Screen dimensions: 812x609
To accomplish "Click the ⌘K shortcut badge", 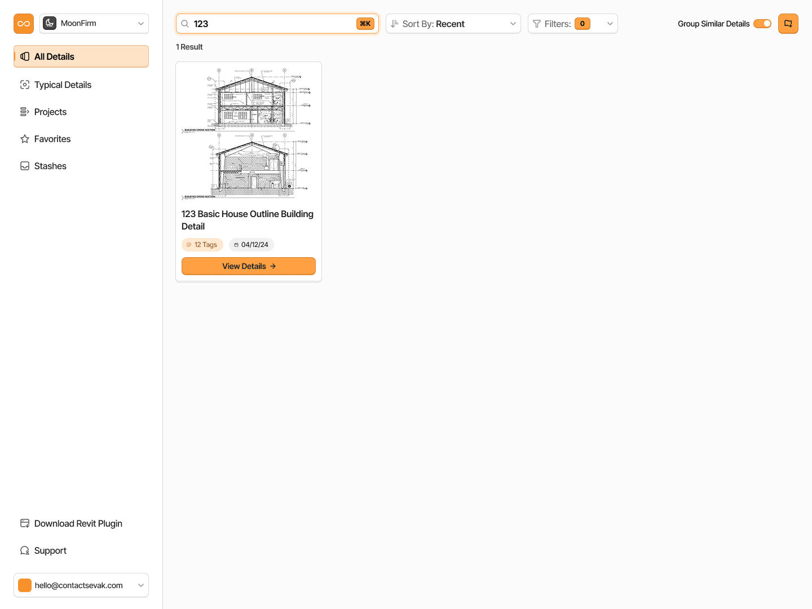I will 365,24.
